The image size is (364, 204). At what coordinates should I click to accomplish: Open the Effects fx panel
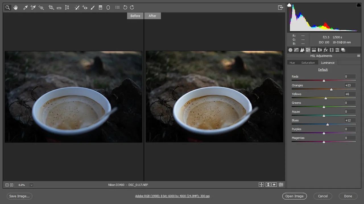tap(326, 50)
